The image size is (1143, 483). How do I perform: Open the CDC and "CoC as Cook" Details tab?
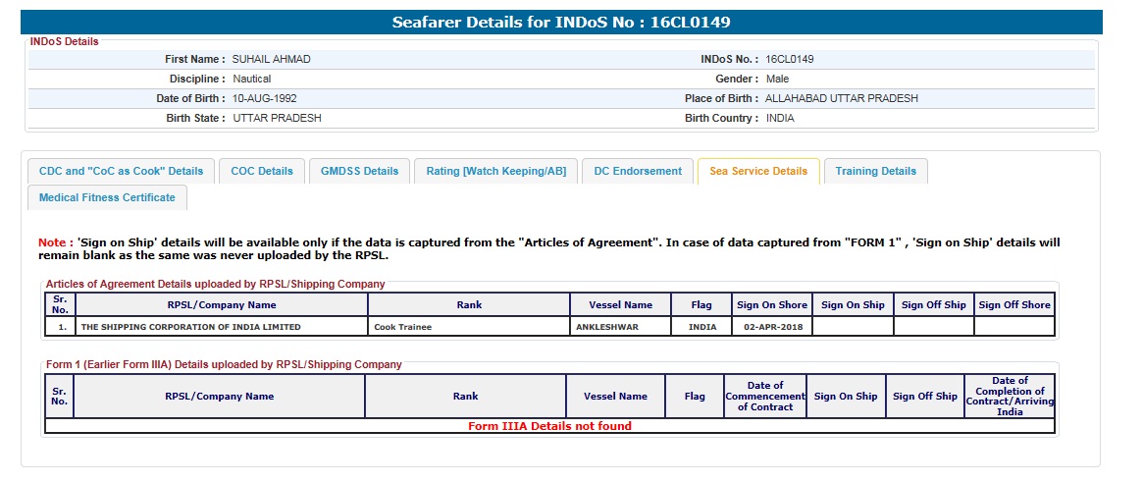[121, 171]
